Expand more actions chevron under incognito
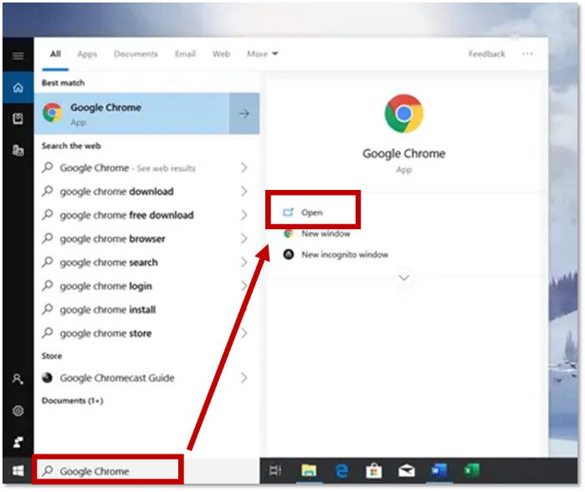 coord(404,278)
